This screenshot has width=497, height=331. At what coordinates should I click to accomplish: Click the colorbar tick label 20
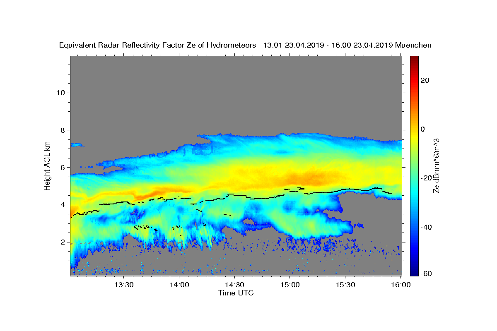pyautogui.click(x=425, y=80)
